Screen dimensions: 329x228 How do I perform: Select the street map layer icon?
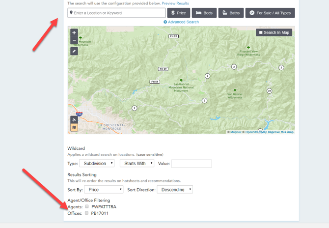click(x=74, y=127)
